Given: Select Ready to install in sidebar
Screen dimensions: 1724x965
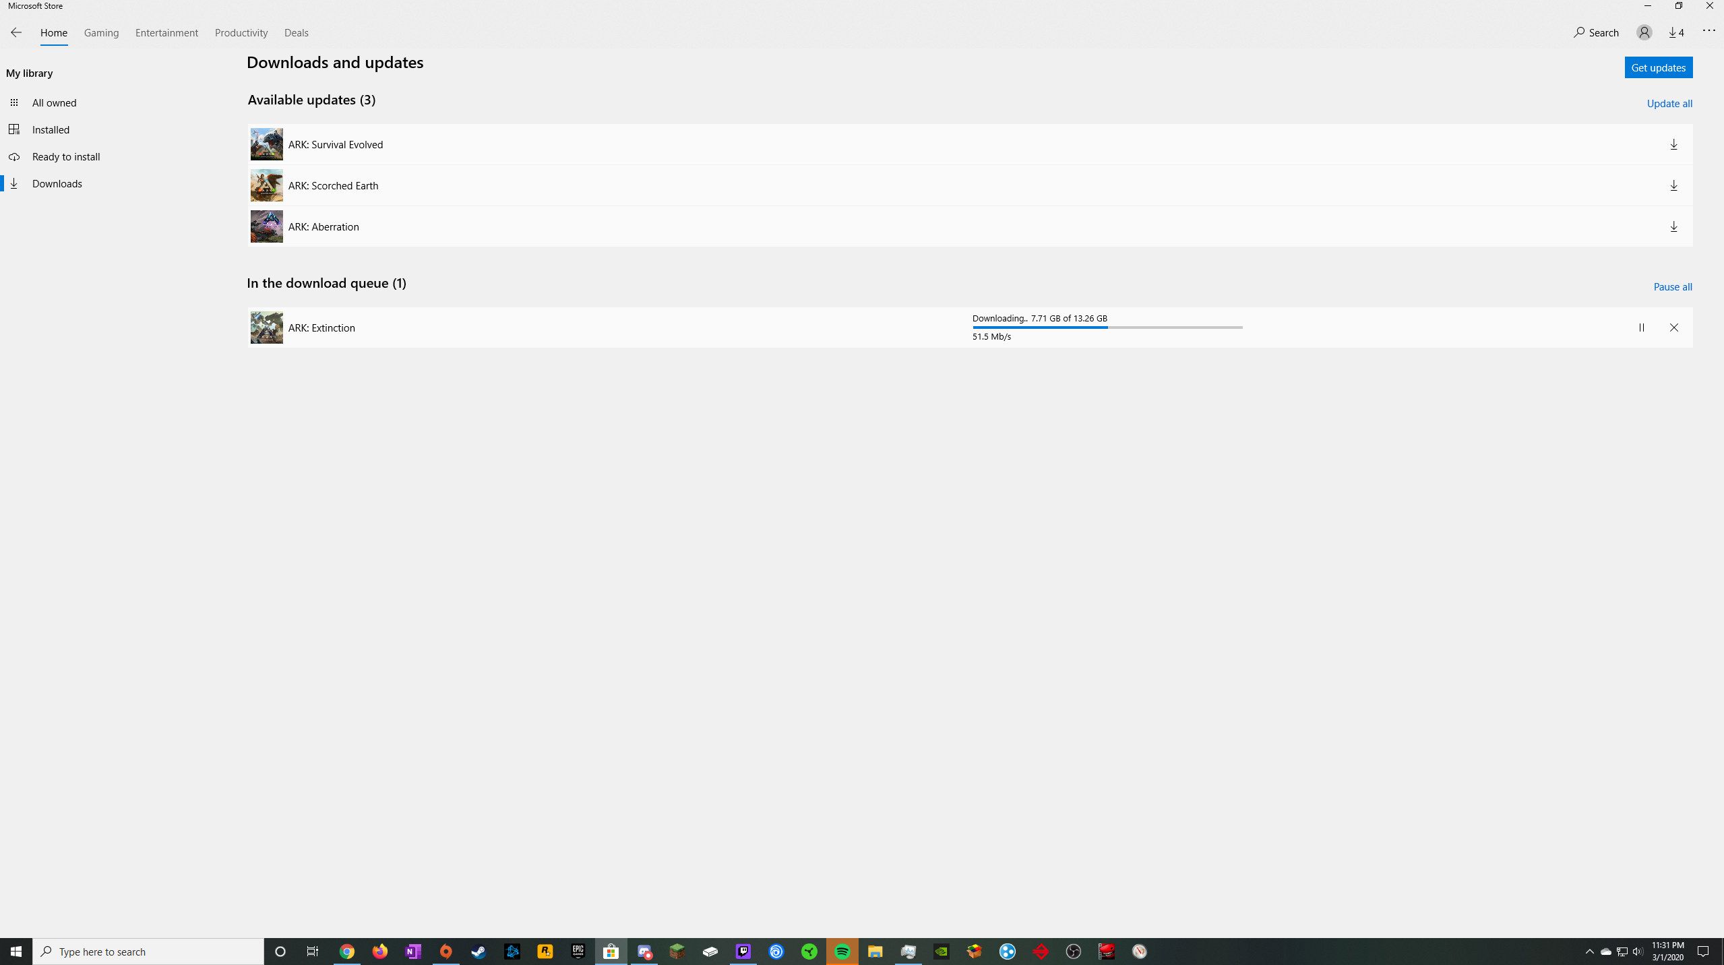Looking at the screenshot, I should tap(66, 156).
